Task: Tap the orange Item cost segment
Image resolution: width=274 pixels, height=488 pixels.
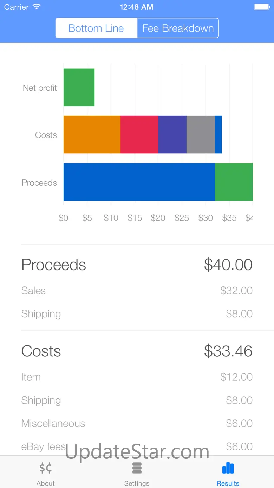Action: 92,134
